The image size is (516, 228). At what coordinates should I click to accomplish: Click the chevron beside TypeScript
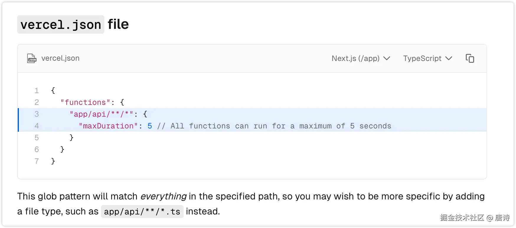click(449, 58)
